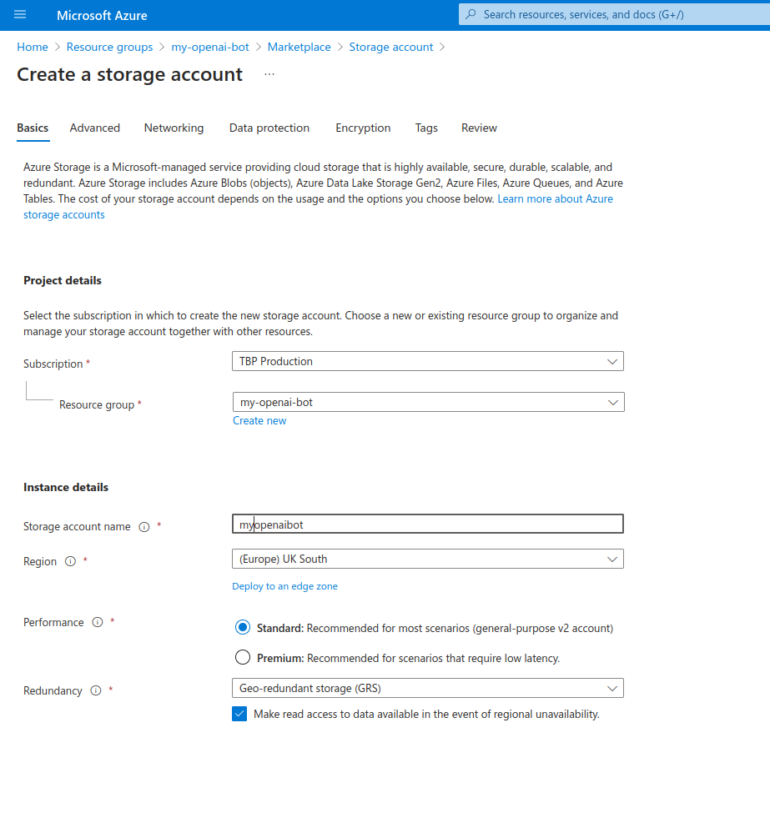Go to Home breadcrumb

(x=33, y=48)
